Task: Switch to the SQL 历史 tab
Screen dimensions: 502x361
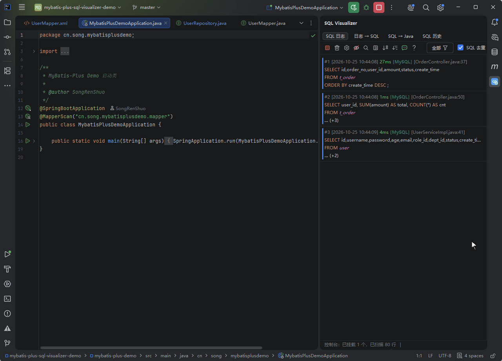Action: 432,36
